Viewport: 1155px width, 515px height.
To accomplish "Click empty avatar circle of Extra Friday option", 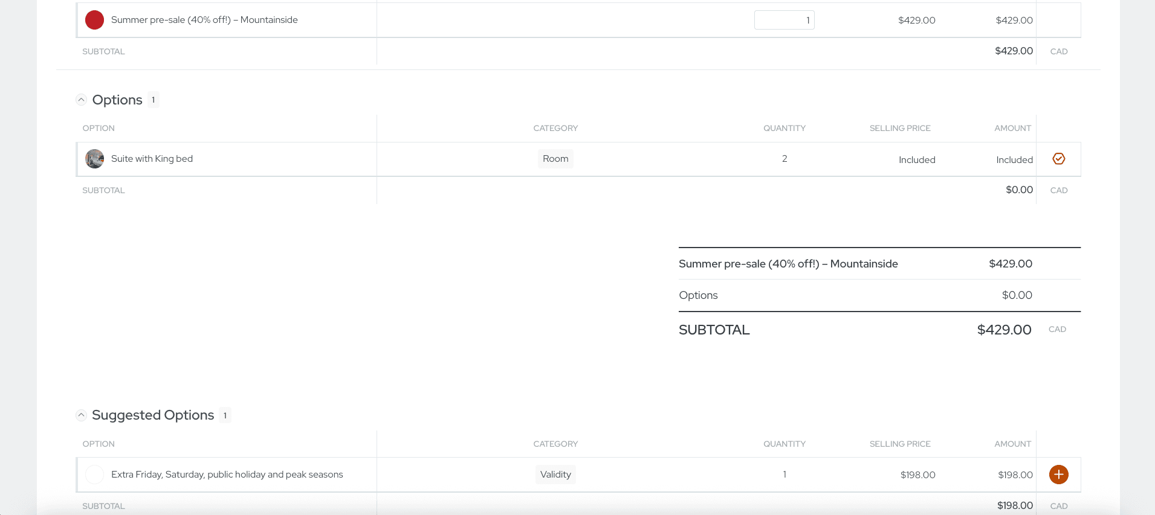I will click(94, 475).
